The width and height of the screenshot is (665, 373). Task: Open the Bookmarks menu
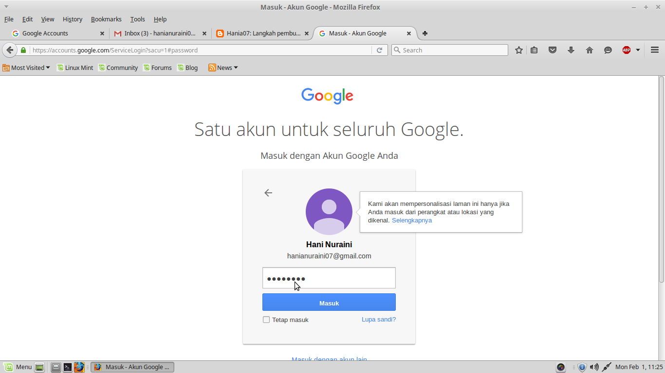coord(106,19)
